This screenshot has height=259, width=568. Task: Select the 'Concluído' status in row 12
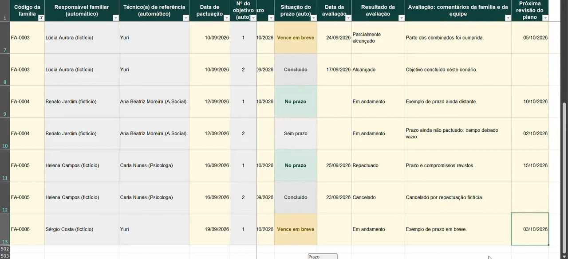click(296, 197)
